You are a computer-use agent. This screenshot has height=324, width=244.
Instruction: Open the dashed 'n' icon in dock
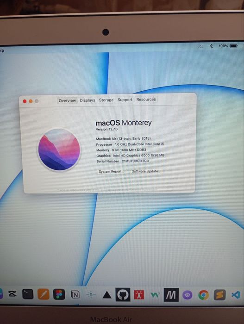click(91, 294)
